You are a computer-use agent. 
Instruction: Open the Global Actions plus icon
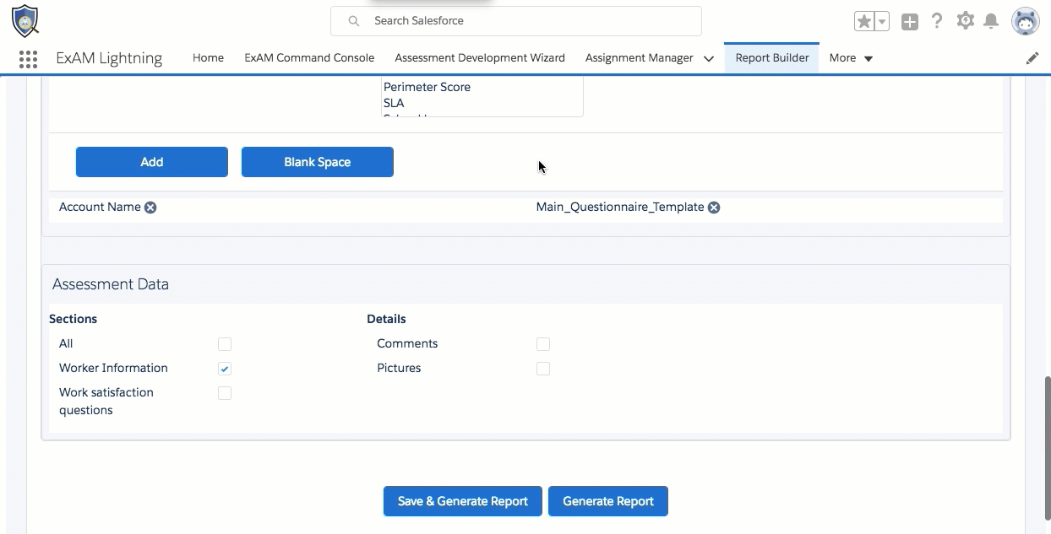click(910, 22)
